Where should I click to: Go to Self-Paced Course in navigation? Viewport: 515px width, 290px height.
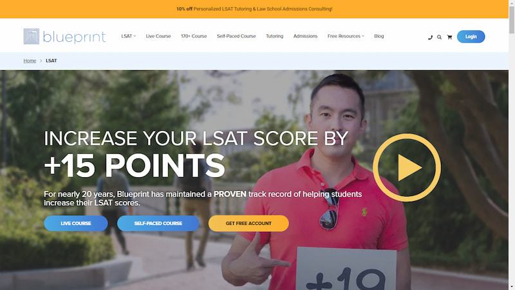(x=236, y=36)
